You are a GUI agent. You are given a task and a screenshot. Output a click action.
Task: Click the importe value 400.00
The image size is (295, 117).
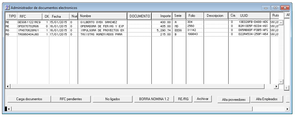pos(165,22)
